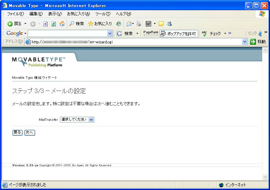Click the Google G search icon
The width and height of the screenshot is (270, 190).
tap(119, 34)
